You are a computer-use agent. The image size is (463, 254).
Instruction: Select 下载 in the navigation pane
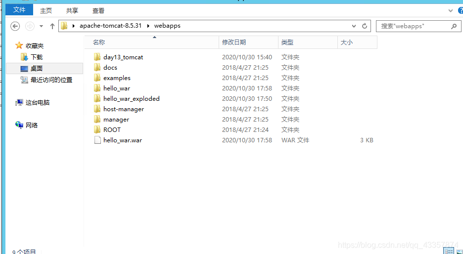(x=37, y=57)
